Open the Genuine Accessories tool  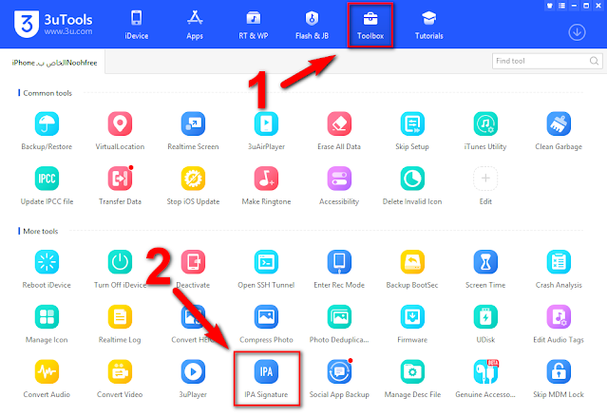click(485, 371)
